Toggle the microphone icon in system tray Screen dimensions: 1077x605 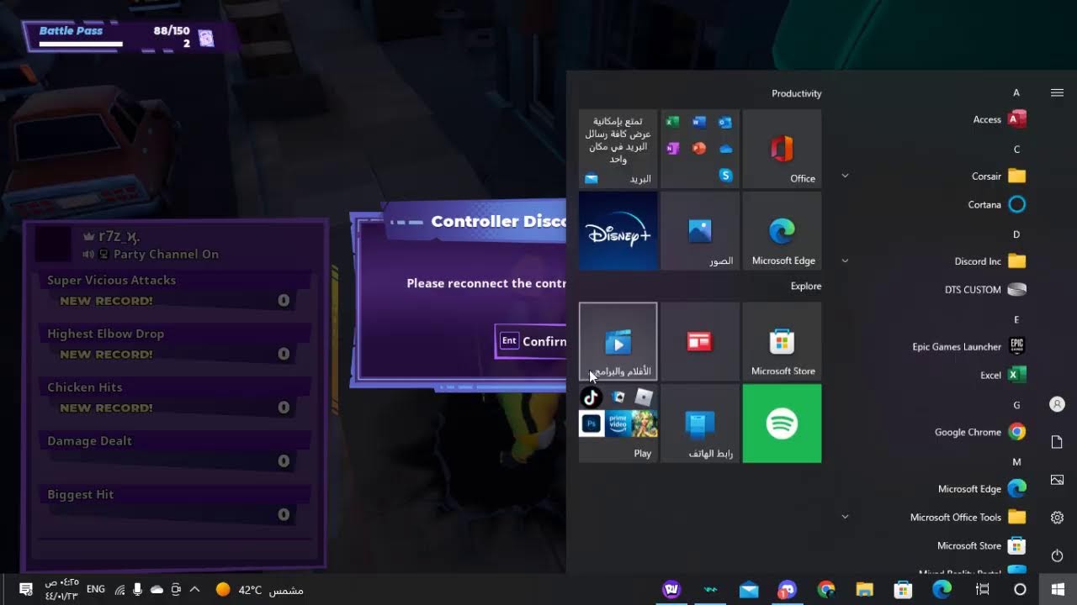pos(137,589)
